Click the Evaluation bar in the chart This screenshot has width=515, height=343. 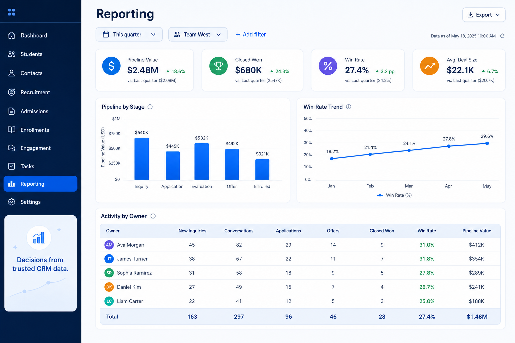tap(202, 162)
